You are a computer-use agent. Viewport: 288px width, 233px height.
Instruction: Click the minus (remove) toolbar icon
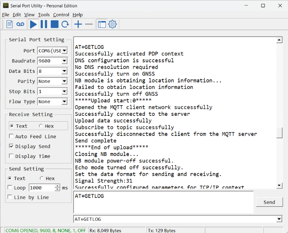(x=89, y=24)
